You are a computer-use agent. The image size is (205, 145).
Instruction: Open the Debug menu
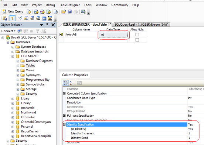50,5
